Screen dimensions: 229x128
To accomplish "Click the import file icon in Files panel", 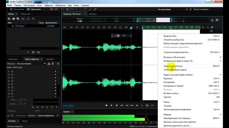I will pyautogui.click(x=14, y=19).
